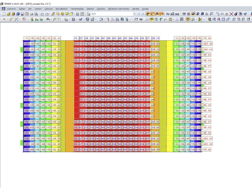This screenshot has height=189, width=252.
Task: Click the New solid icon
Action: tap(88, 19)
